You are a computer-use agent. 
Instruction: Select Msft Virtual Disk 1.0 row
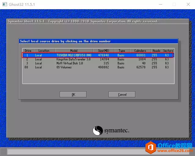click(98, 63)
